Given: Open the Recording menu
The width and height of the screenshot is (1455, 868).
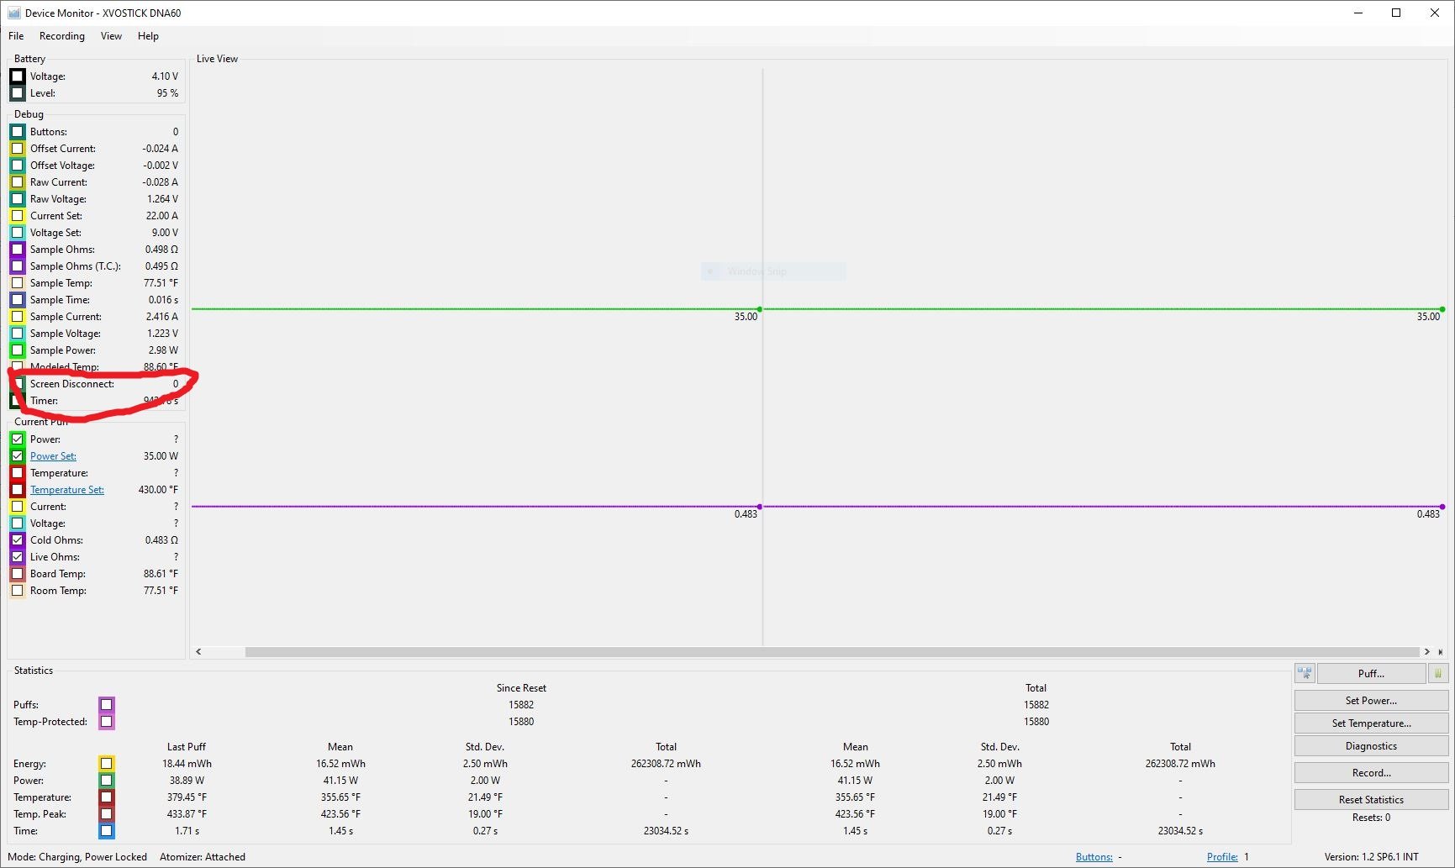Looking at the screenshot, I should click(62, 36).
